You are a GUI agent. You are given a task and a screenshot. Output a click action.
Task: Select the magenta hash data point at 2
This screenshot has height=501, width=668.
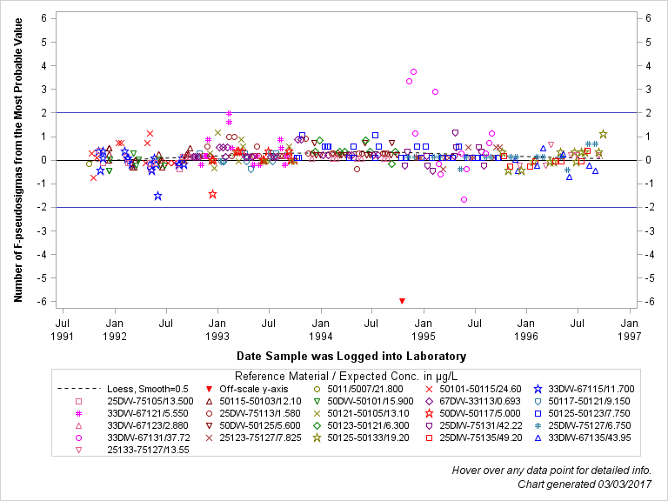(230, 113)
